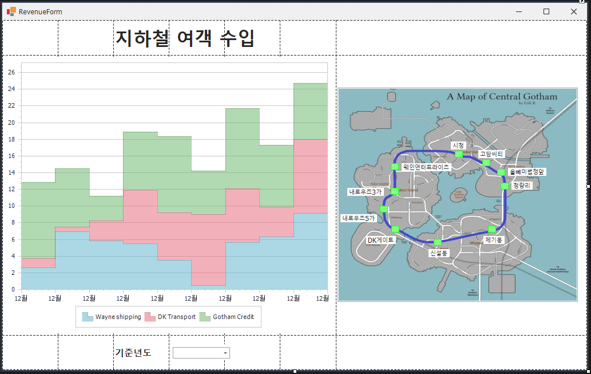This screenshot has width=591, height=374.
Task: Click the Gotham Credit legend text
Action: pyautogui.click(x=233, y=317)
